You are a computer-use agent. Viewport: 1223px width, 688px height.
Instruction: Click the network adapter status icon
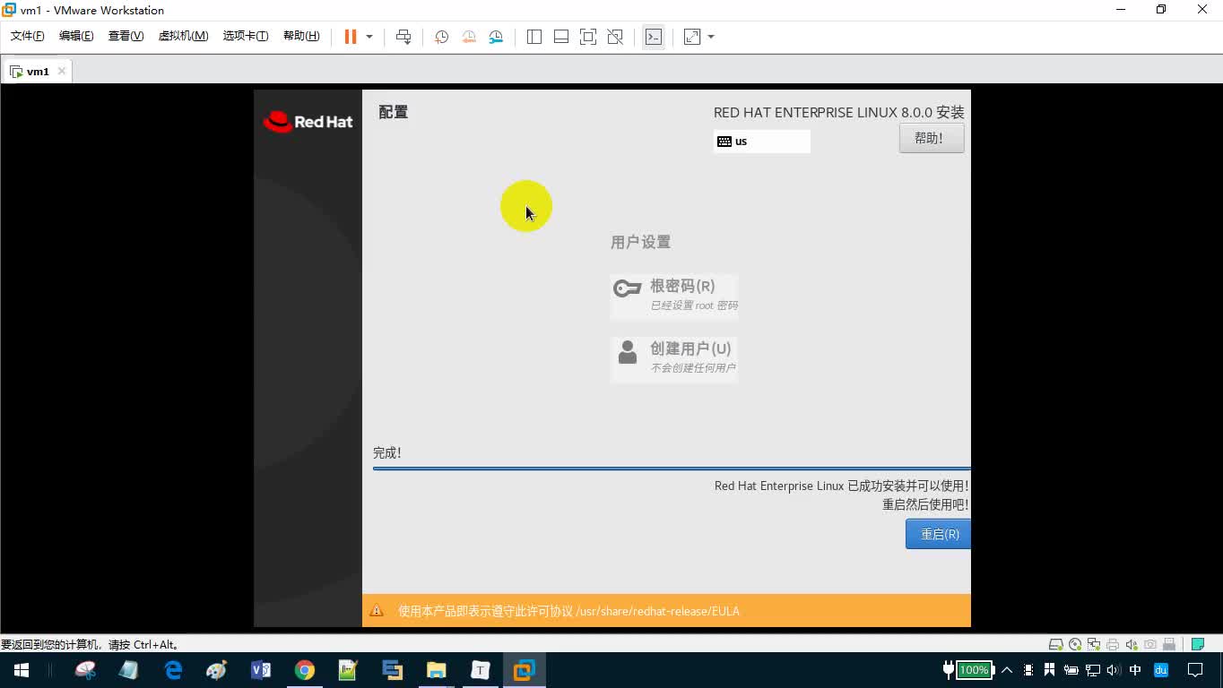tap(1094, 644)
